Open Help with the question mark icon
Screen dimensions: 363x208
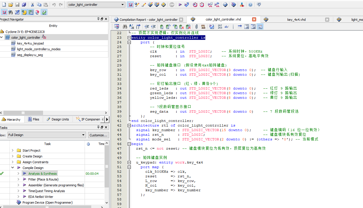(x=250, y=5)
